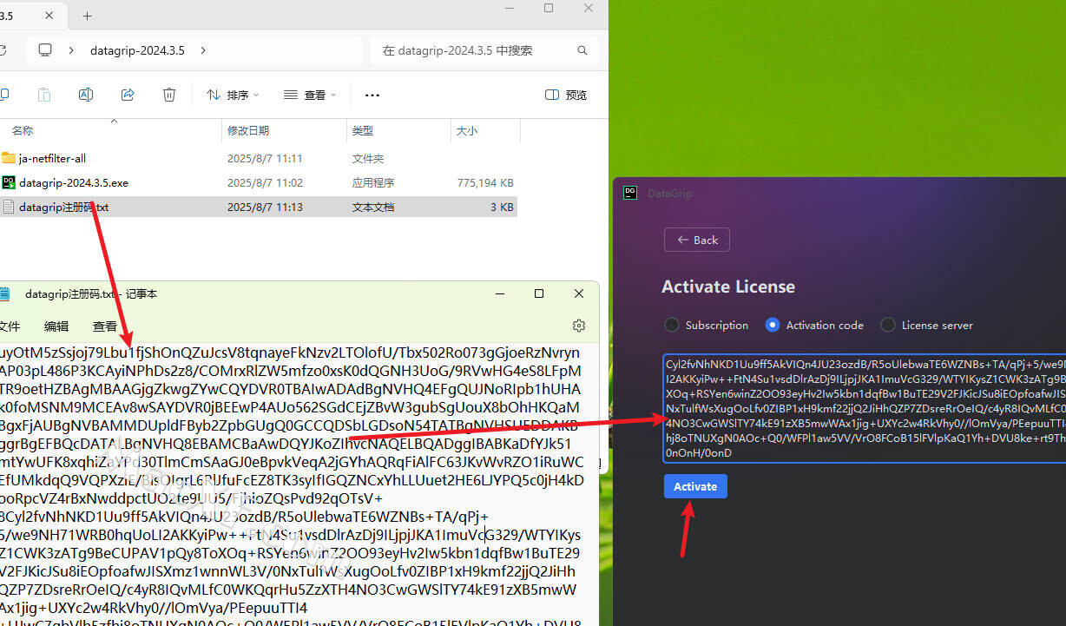This screenshot has width=1066, height=626.
Task: Click the DataGrip logo icon
Action: click(x=631, y=193)
